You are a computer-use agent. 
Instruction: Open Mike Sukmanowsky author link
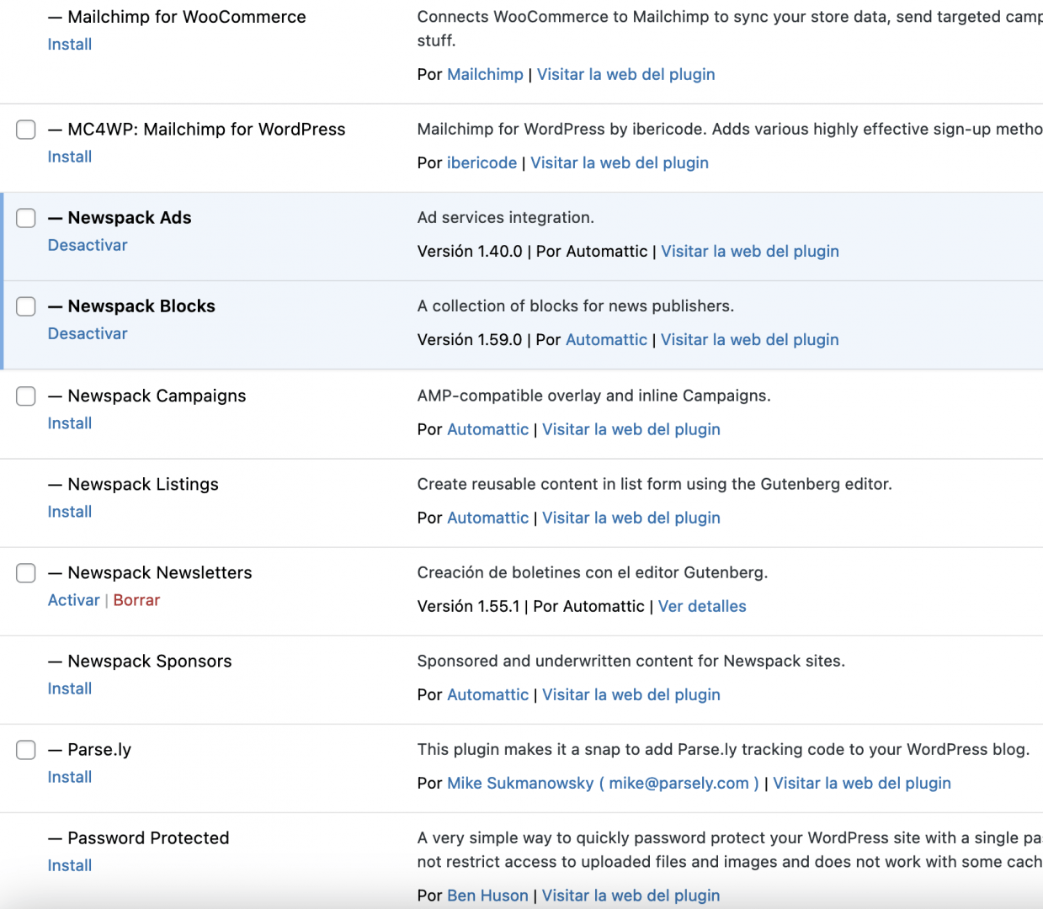pyautogui.click(x=604, y=783)
